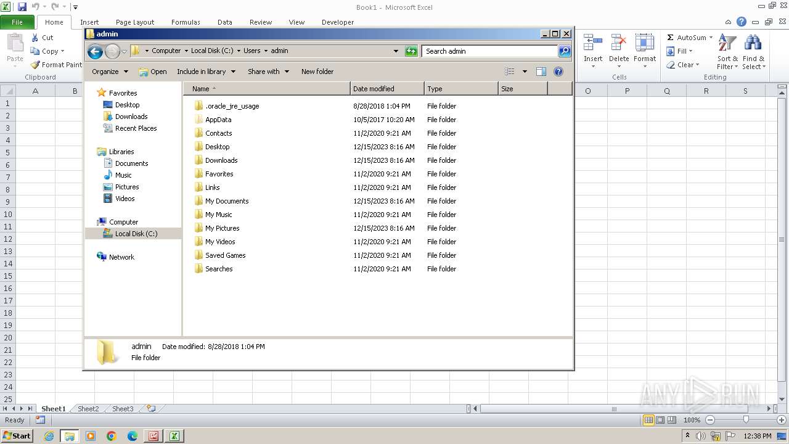Switch to Normal view in status bar
Screen dimensions: 789x444
pyautogui.click(x=648, y=420)
